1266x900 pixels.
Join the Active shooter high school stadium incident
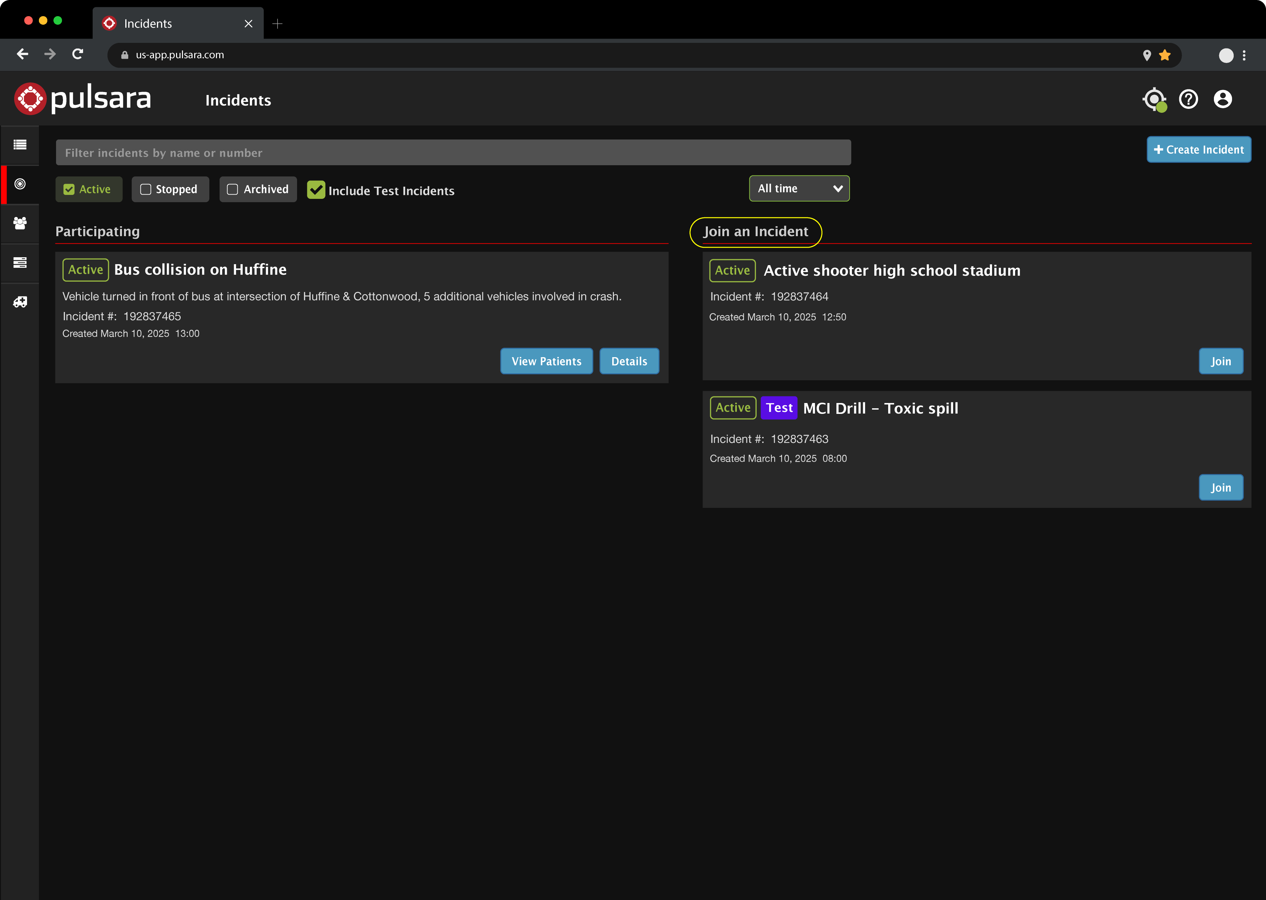click(1221, 361)
